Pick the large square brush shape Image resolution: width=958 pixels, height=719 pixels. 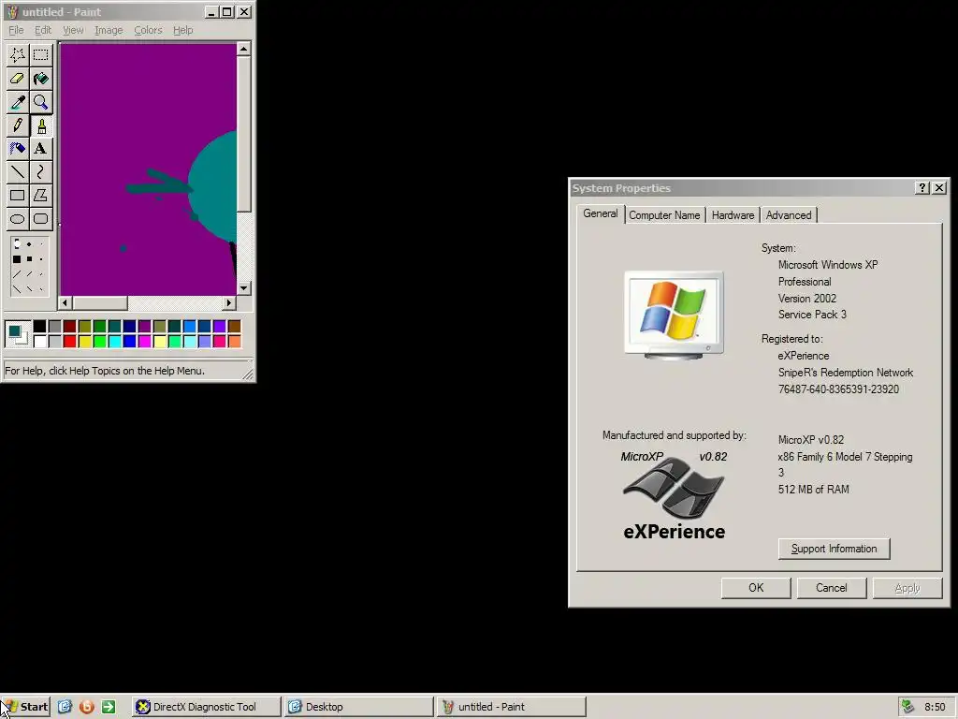(x=17, y=259)
